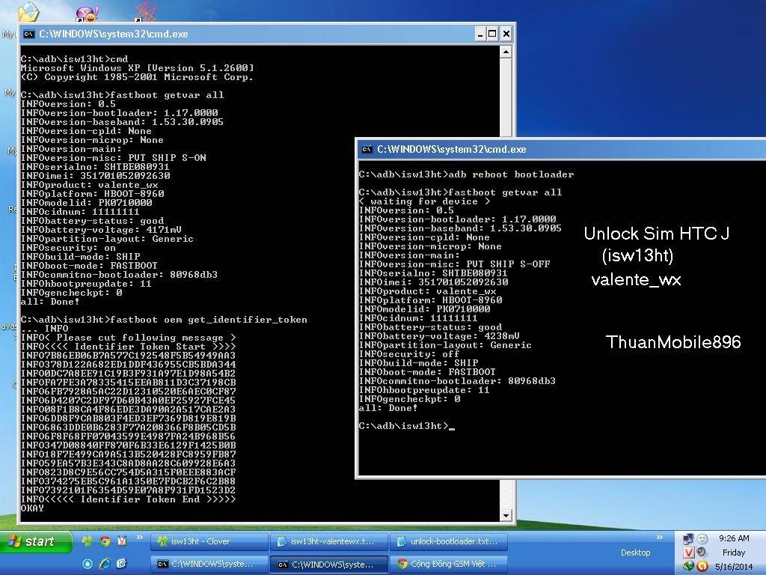This screenshot has width=766, height=575.
Task: Click 'Microsoft Windows XP [Version 5.1.2600]' line
Action: click(x=138, y=67)
